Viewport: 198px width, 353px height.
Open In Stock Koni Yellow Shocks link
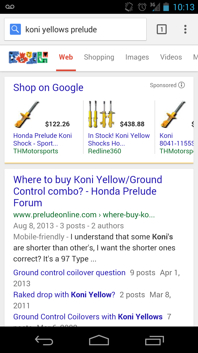119,139
